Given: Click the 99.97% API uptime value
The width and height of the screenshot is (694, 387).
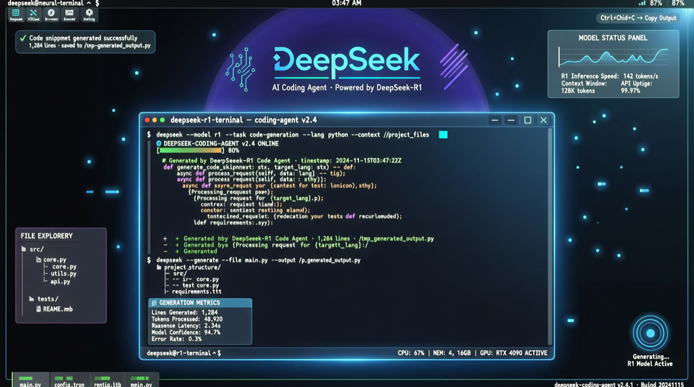Looking at the screenshot, I should point(630,91).
